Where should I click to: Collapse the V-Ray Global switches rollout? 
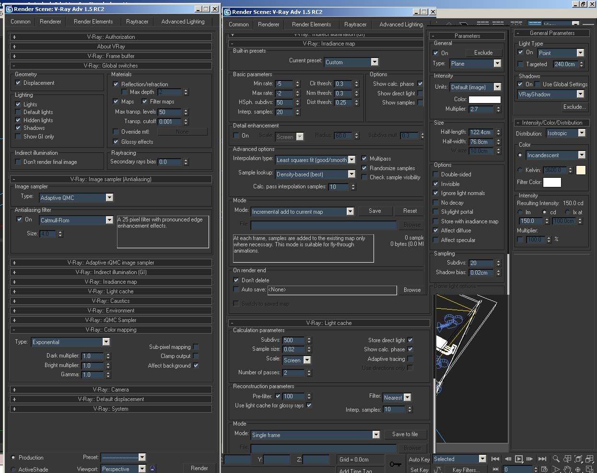pyautogui.click(x=111, y=66)
